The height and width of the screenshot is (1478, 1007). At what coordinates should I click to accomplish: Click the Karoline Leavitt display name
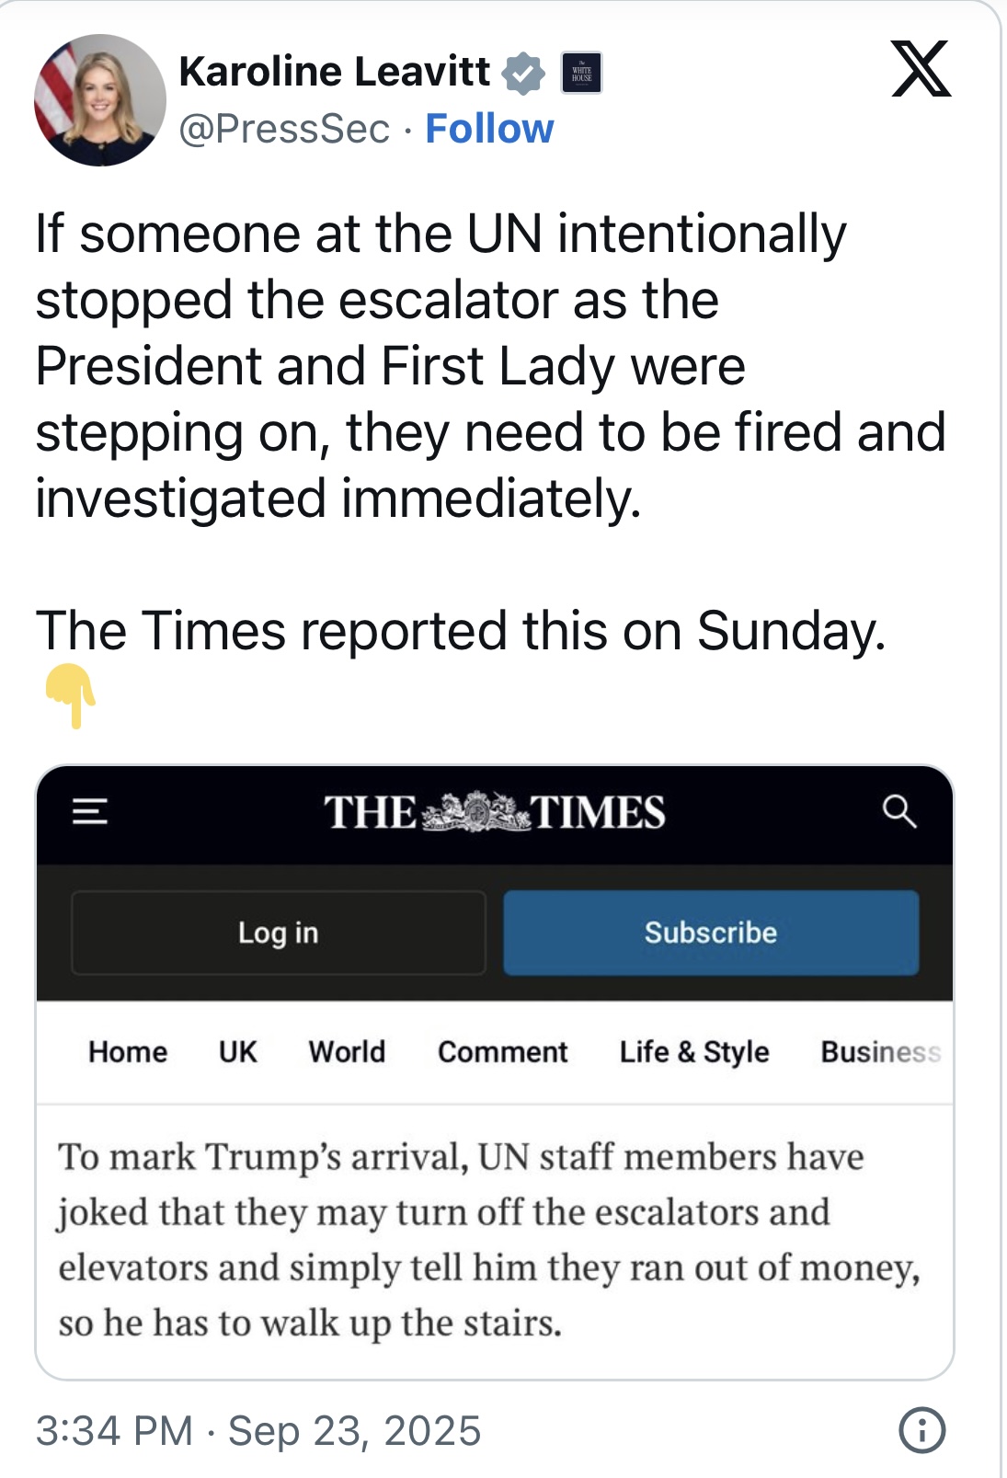tap(335, 72)
